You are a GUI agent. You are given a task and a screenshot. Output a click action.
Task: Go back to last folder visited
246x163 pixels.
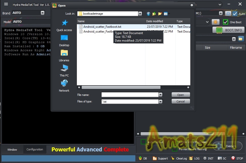coord(148,14)
